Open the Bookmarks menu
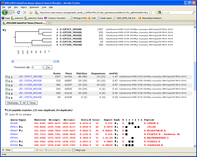197x157 pixels. pyautogui.click(x=34, y=7)
